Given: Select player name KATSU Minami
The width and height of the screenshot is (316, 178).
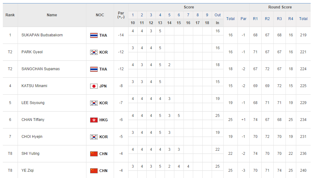Looking at the screenshot, I should pyautogui.click(x=34, y=86).
